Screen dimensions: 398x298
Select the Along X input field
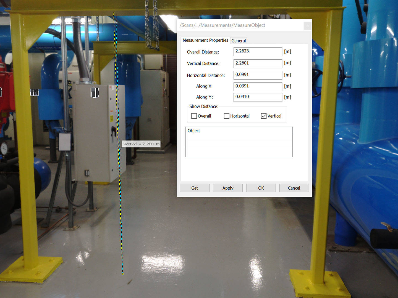pos(258,86)
